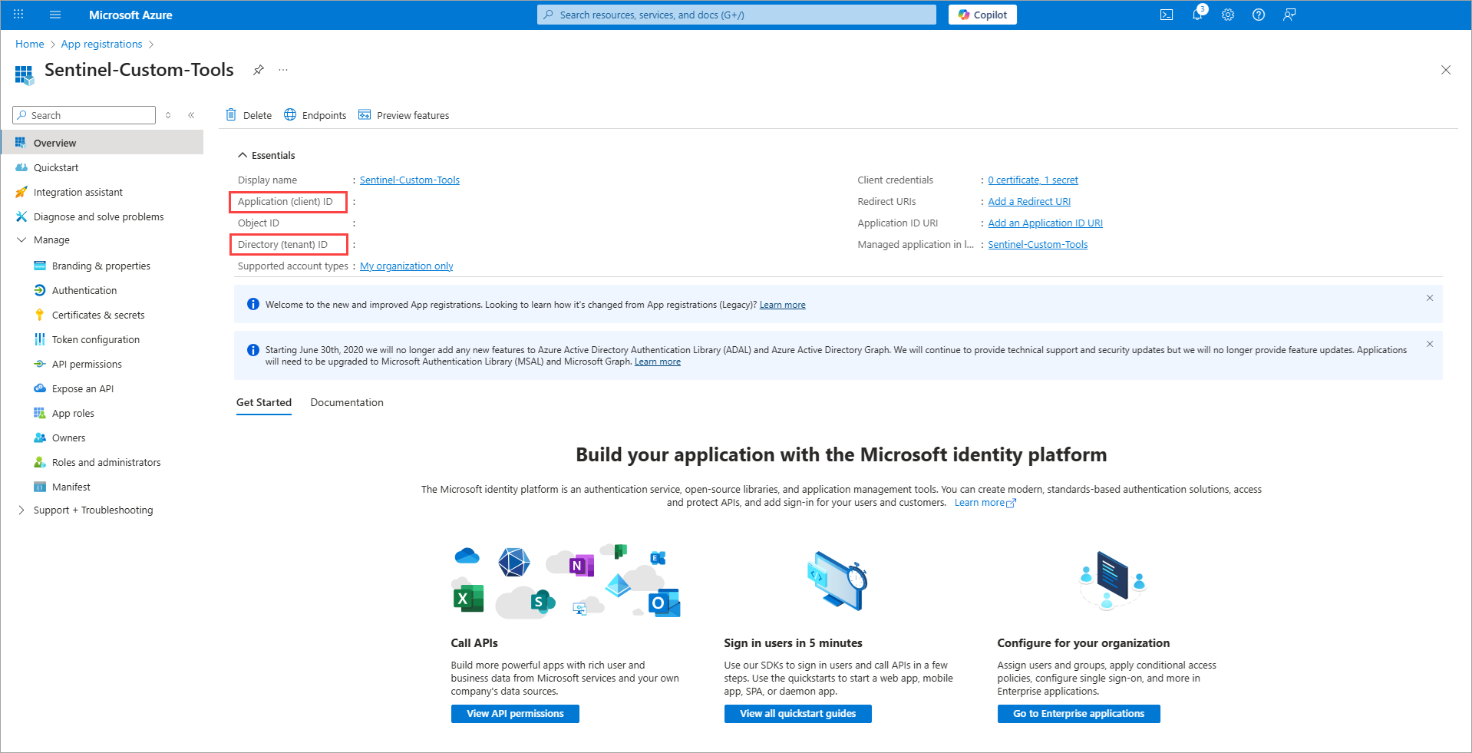Switch to the Documentation tab
The image size is (1472, 753).
(x=347, y=402)
